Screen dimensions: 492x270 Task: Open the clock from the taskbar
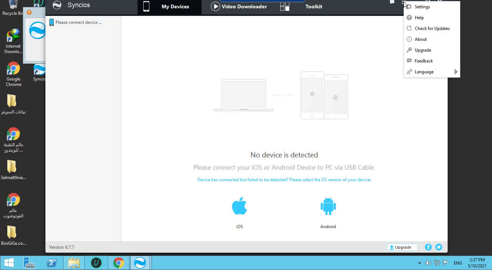[476, 262]
